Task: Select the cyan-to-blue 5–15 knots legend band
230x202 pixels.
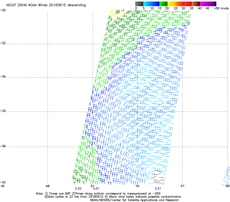Action: [151, 4]
